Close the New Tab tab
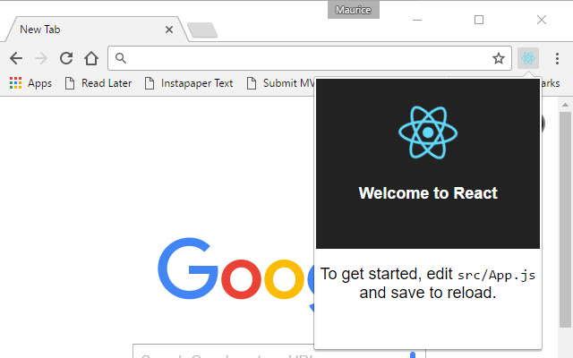 click(169, 30)
